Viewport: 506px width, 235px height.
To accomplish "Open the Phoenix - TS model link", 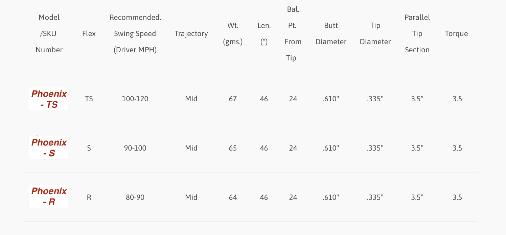I will pos(49,99).
